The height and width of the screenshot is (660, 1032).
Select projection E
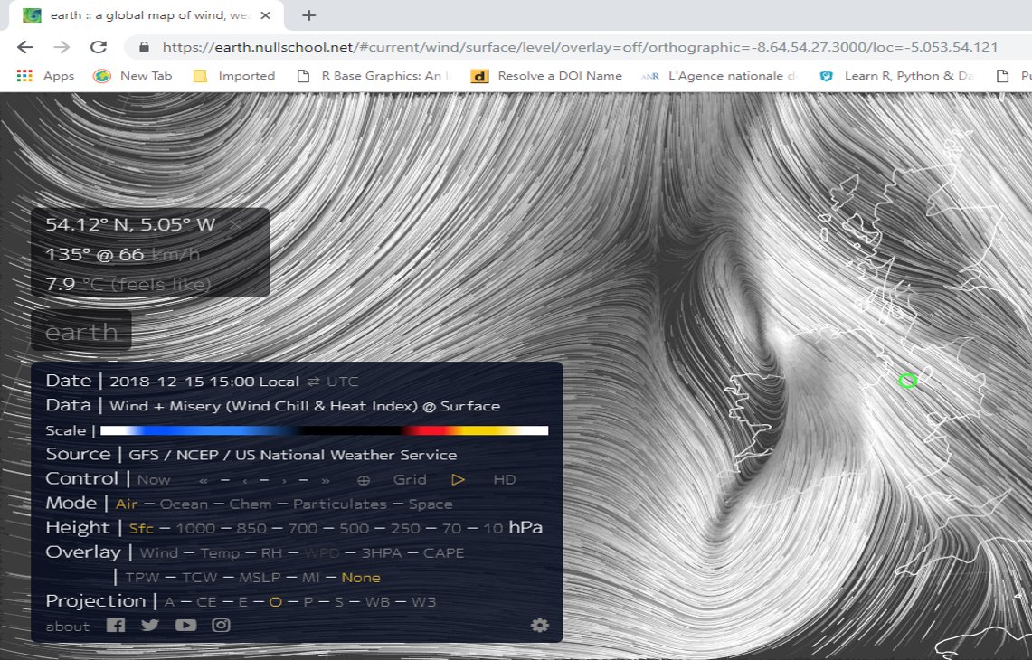tap(243, 602)
